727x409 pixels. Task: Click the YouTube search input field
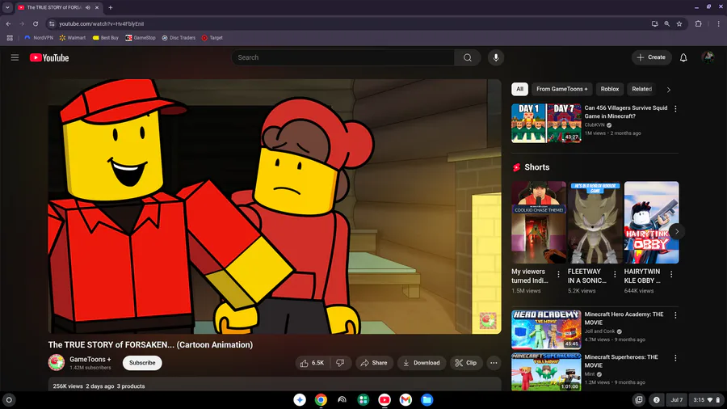[343, 57]
